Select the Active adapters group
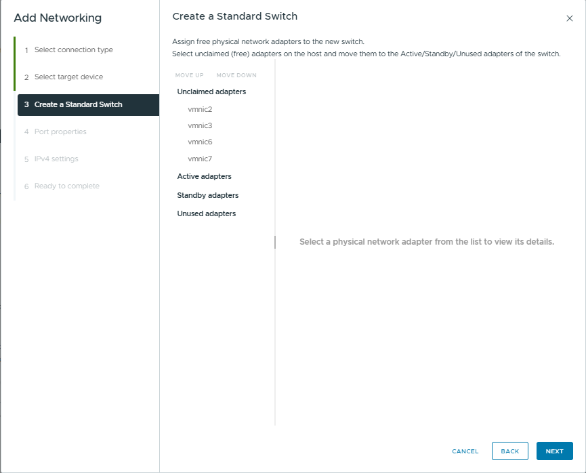The width and height of the screenshot is (586, 473). pyautogui.click(x=204, y=176)
